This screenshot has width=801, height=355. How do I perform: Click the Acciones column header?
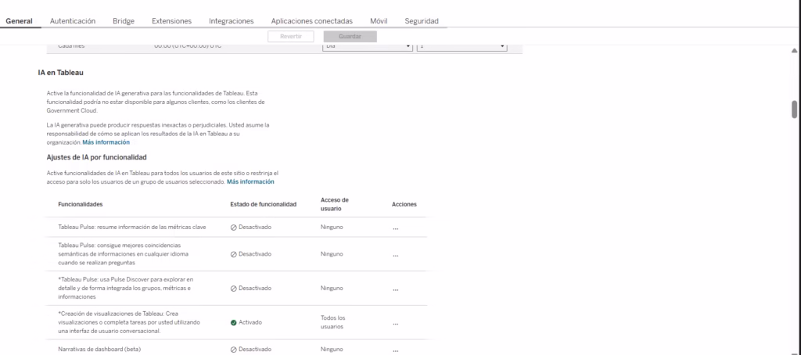coord(404,204)
